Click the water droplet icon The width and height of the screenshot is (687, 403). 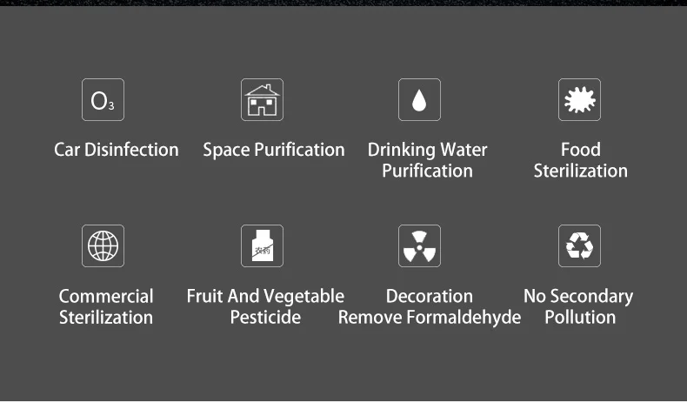click(419, 100)
